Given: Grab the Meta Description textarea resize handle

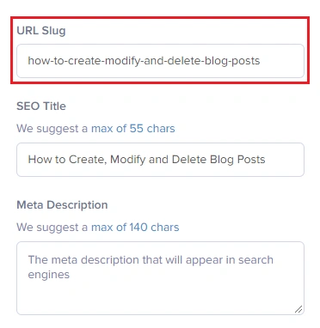Looking at the screenshot, I should click(x=298, y=309).
